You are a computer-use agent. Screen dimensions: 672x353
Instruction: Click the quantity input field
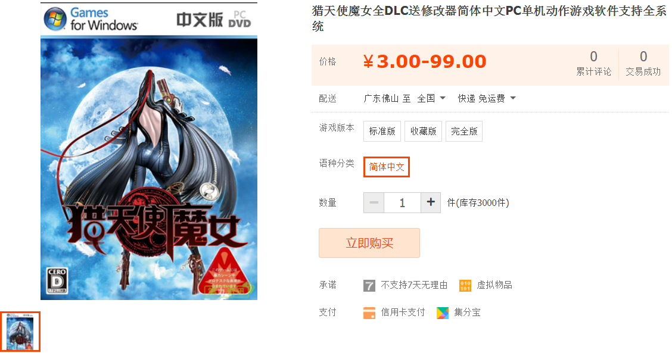[x=402, y=202]
